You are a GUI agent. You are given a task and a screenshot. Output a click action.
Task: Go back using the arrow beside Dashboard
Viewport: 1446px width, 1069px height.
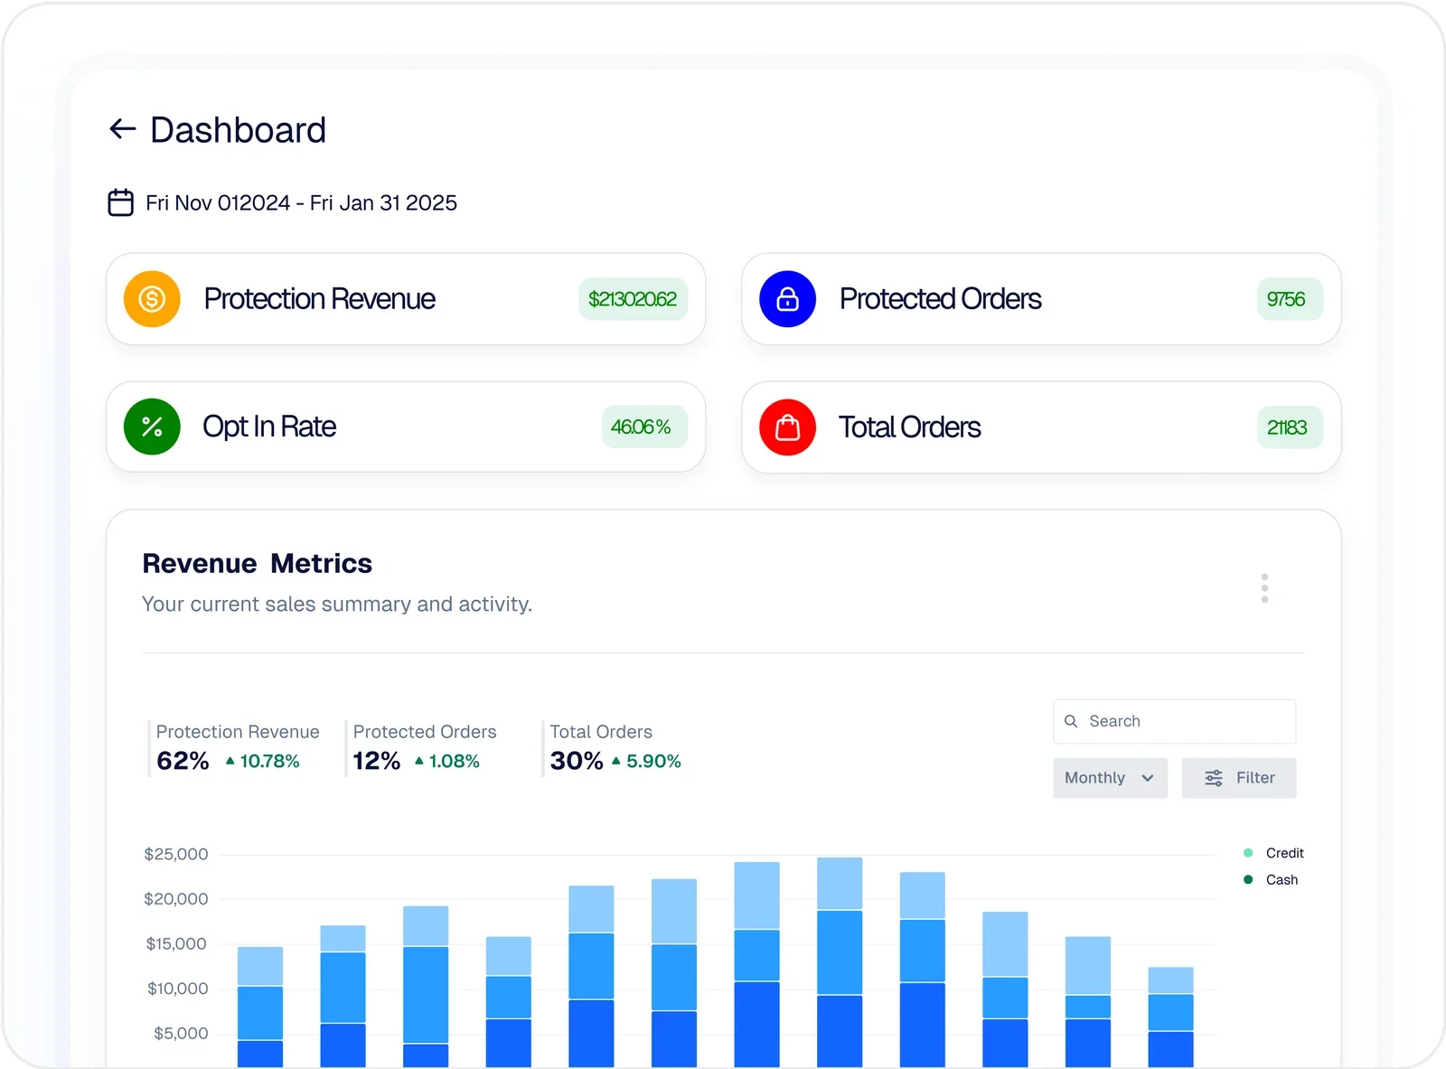122,129
